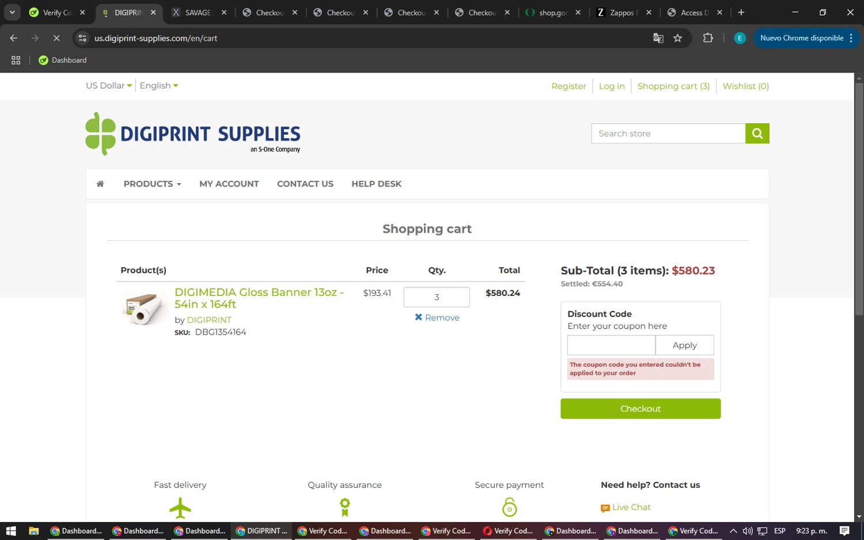Image resolution: width=864 pixels, height=540 pixels.
Task: Open the Windows Start menu
Action: coord(11,531)
